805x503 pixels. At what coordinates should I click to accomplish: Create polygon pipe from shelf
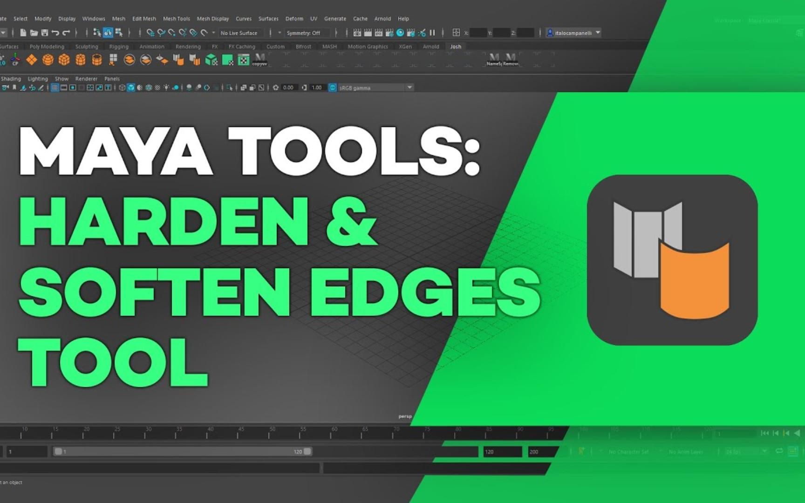(x=96, y=60)
